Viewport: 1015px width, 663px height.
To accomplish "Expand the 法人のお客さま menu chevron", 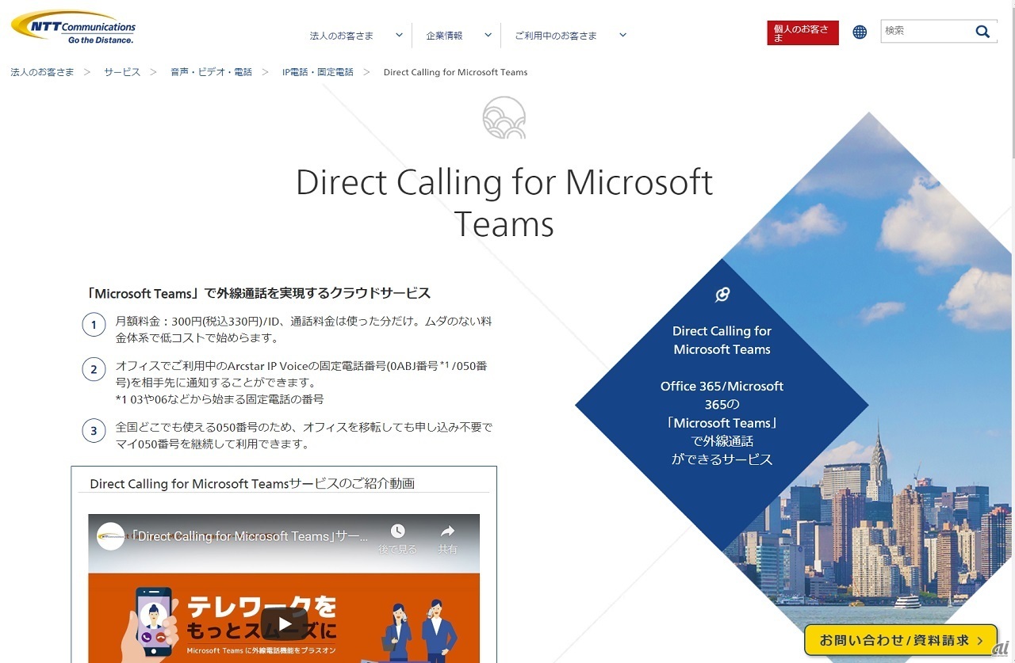I will tap(399, 35).
